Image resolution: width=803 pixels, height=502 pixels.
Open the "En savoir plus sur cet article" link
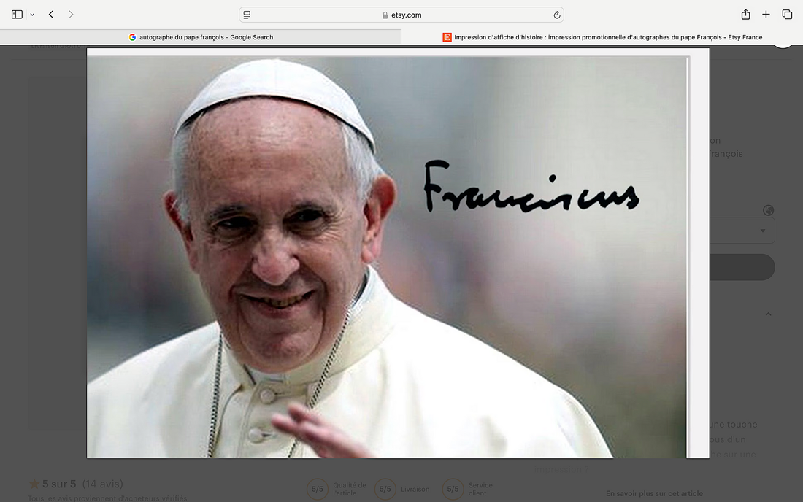654,493
